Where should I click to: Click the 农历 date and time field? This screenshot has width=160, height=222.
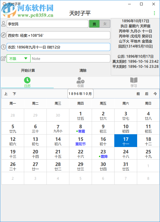(58, 47)
